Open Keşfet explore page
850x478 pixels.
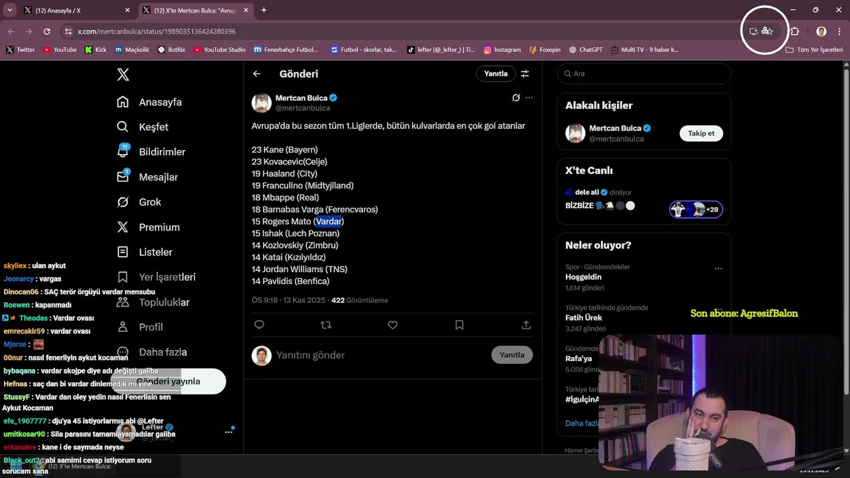point(143,127)
